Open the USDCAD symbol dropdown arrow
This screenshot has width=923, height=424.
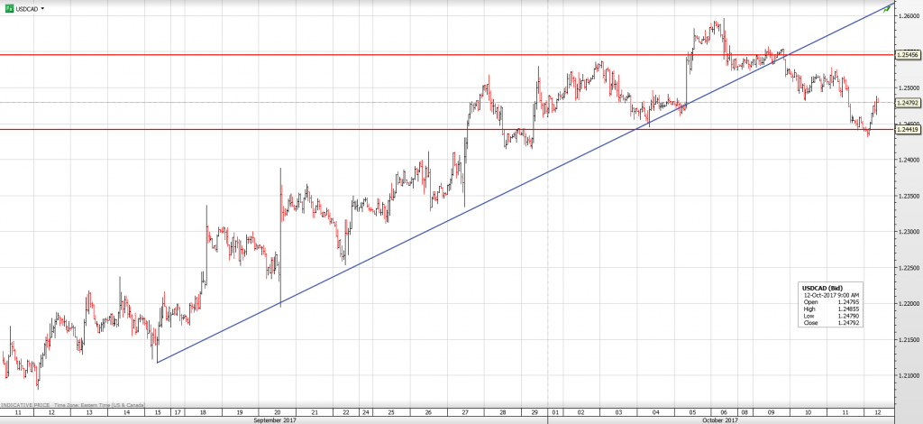point(42,8)
